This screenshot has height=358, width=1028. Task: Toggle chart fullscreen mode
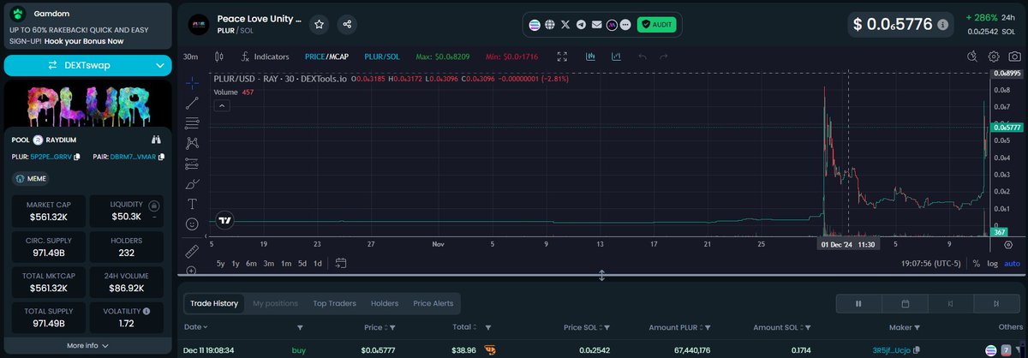pos(562,57)
